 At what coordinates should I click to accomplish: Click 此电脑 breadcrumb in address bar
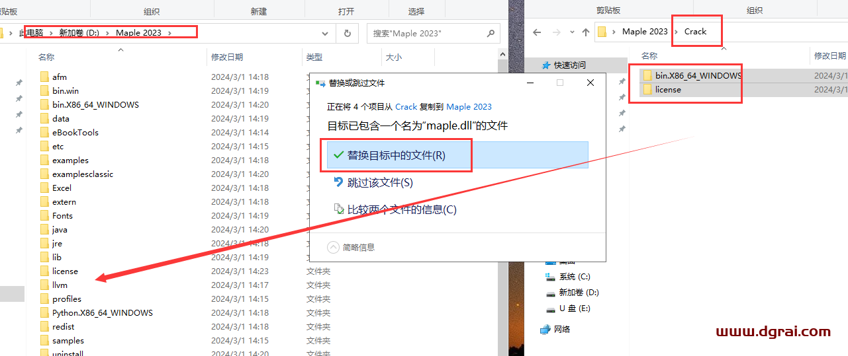coord(30,32)
